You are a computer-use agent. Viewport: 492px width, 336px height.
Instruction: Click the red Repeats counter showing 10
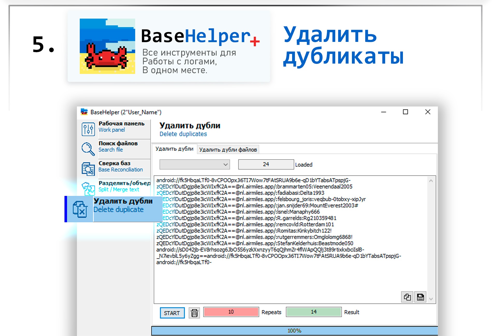tap(231, 312)
